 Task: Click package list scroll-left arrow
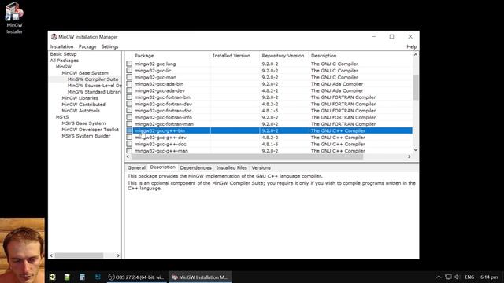coord(128,156)
